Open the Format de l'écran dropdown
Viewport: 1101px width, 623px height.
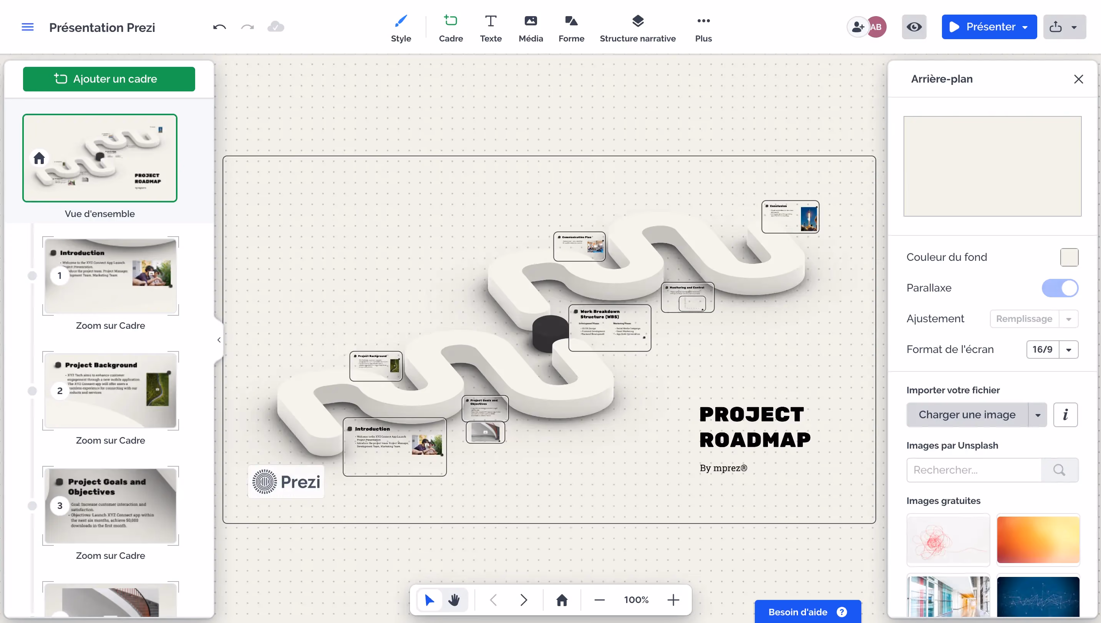(x=1052, y=350)
